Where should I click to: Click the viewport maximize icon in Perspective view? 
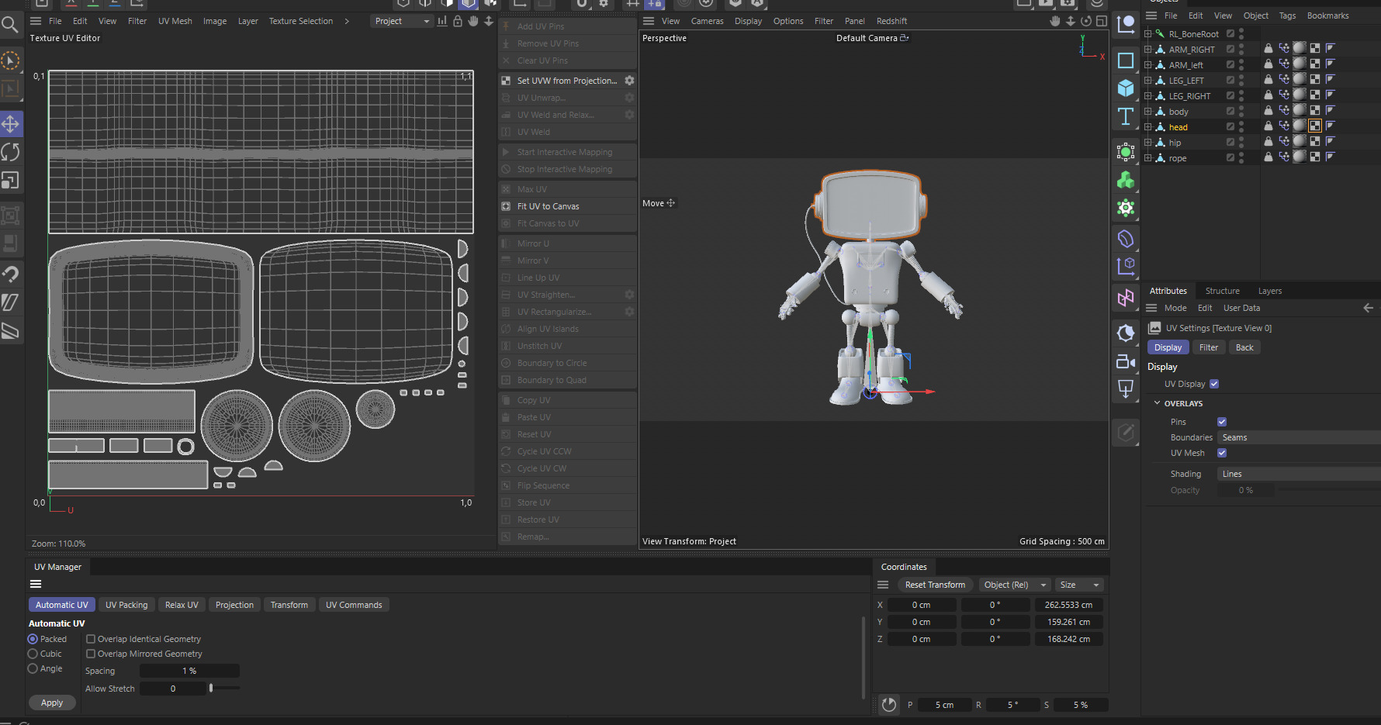click(x=1102, y=21)
